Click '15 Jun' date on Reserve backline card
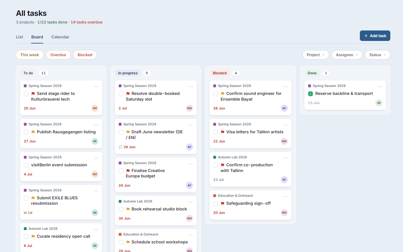 coord(314,103)
